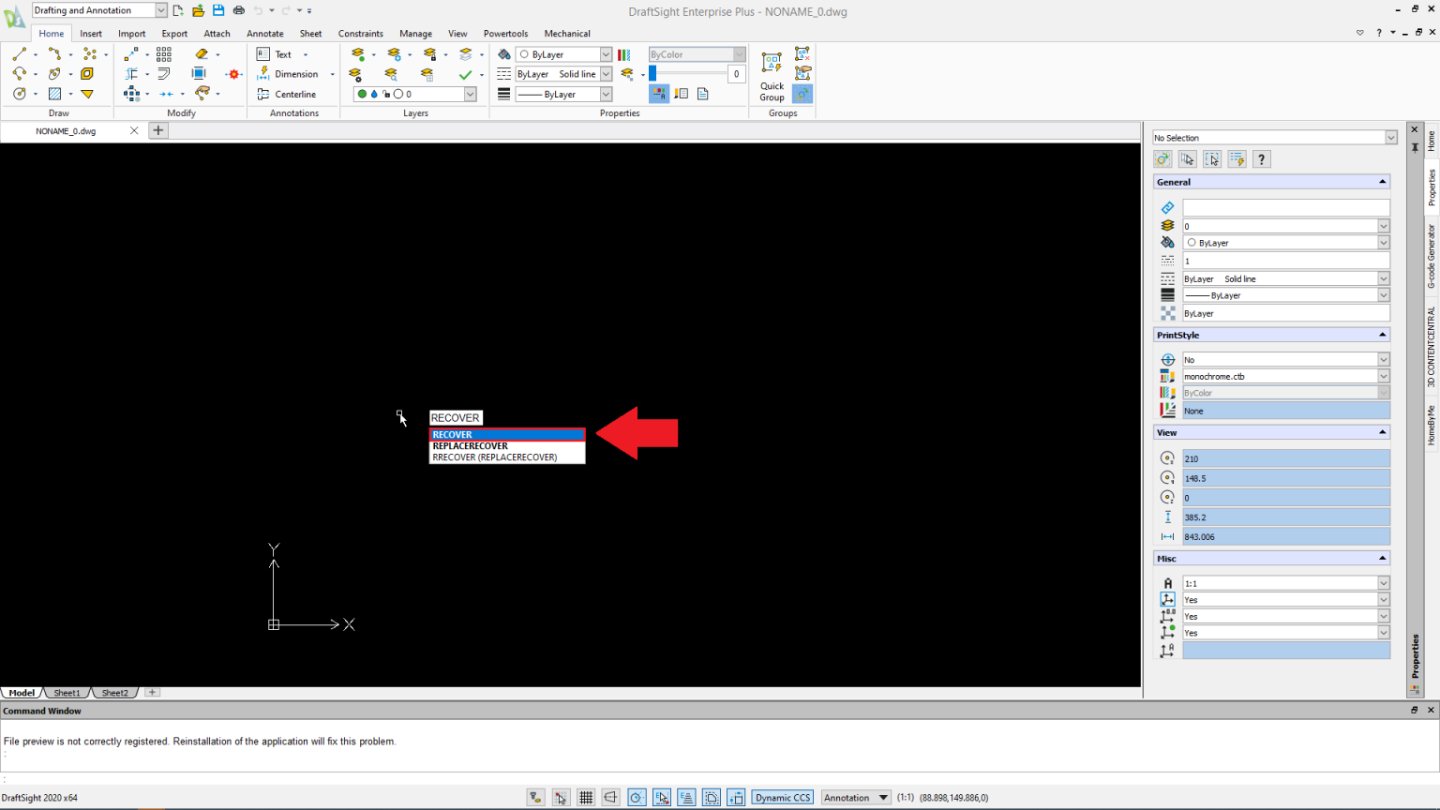
Task: Switch to the Constraints ribbon tab
Action: [x=360, y=33]
